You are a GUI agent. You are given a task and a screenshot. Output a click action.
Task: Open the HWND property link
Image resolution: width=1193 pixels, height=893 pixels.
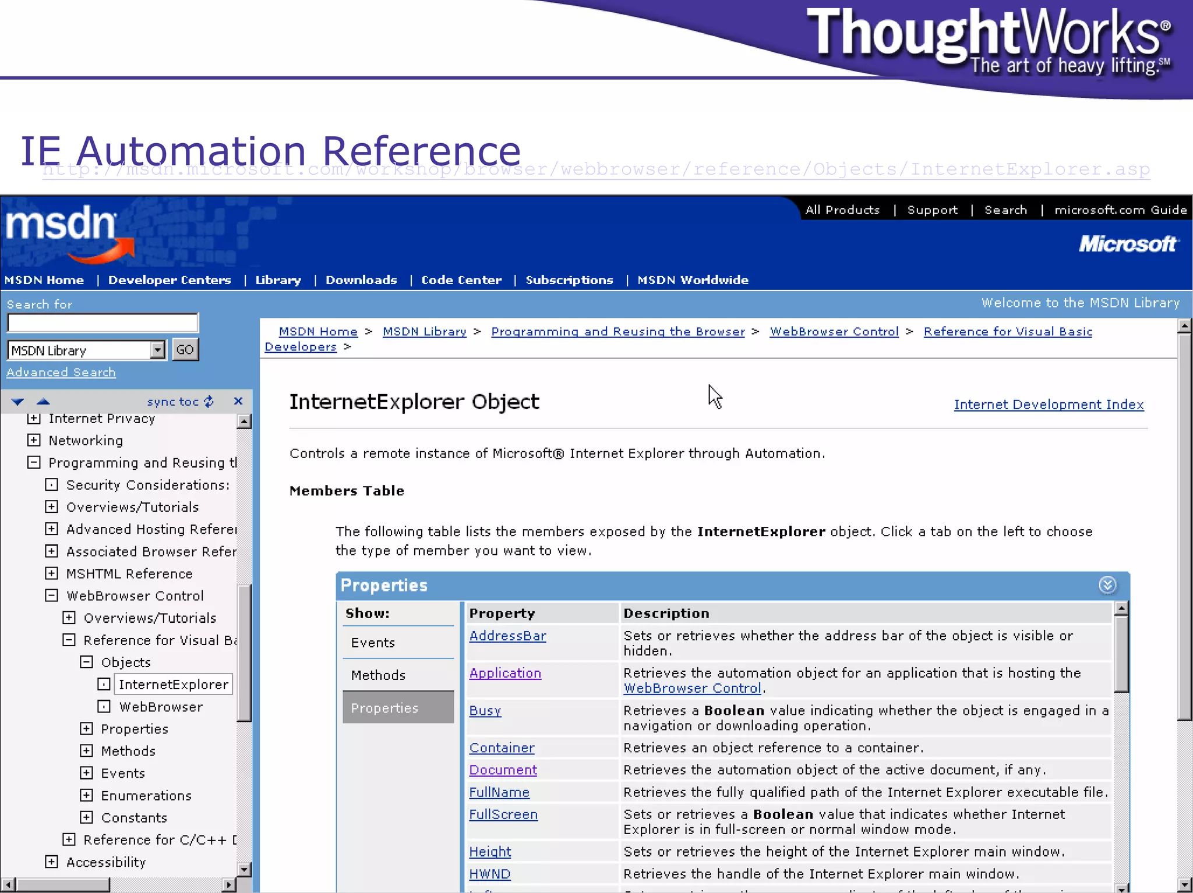(489, 874)
